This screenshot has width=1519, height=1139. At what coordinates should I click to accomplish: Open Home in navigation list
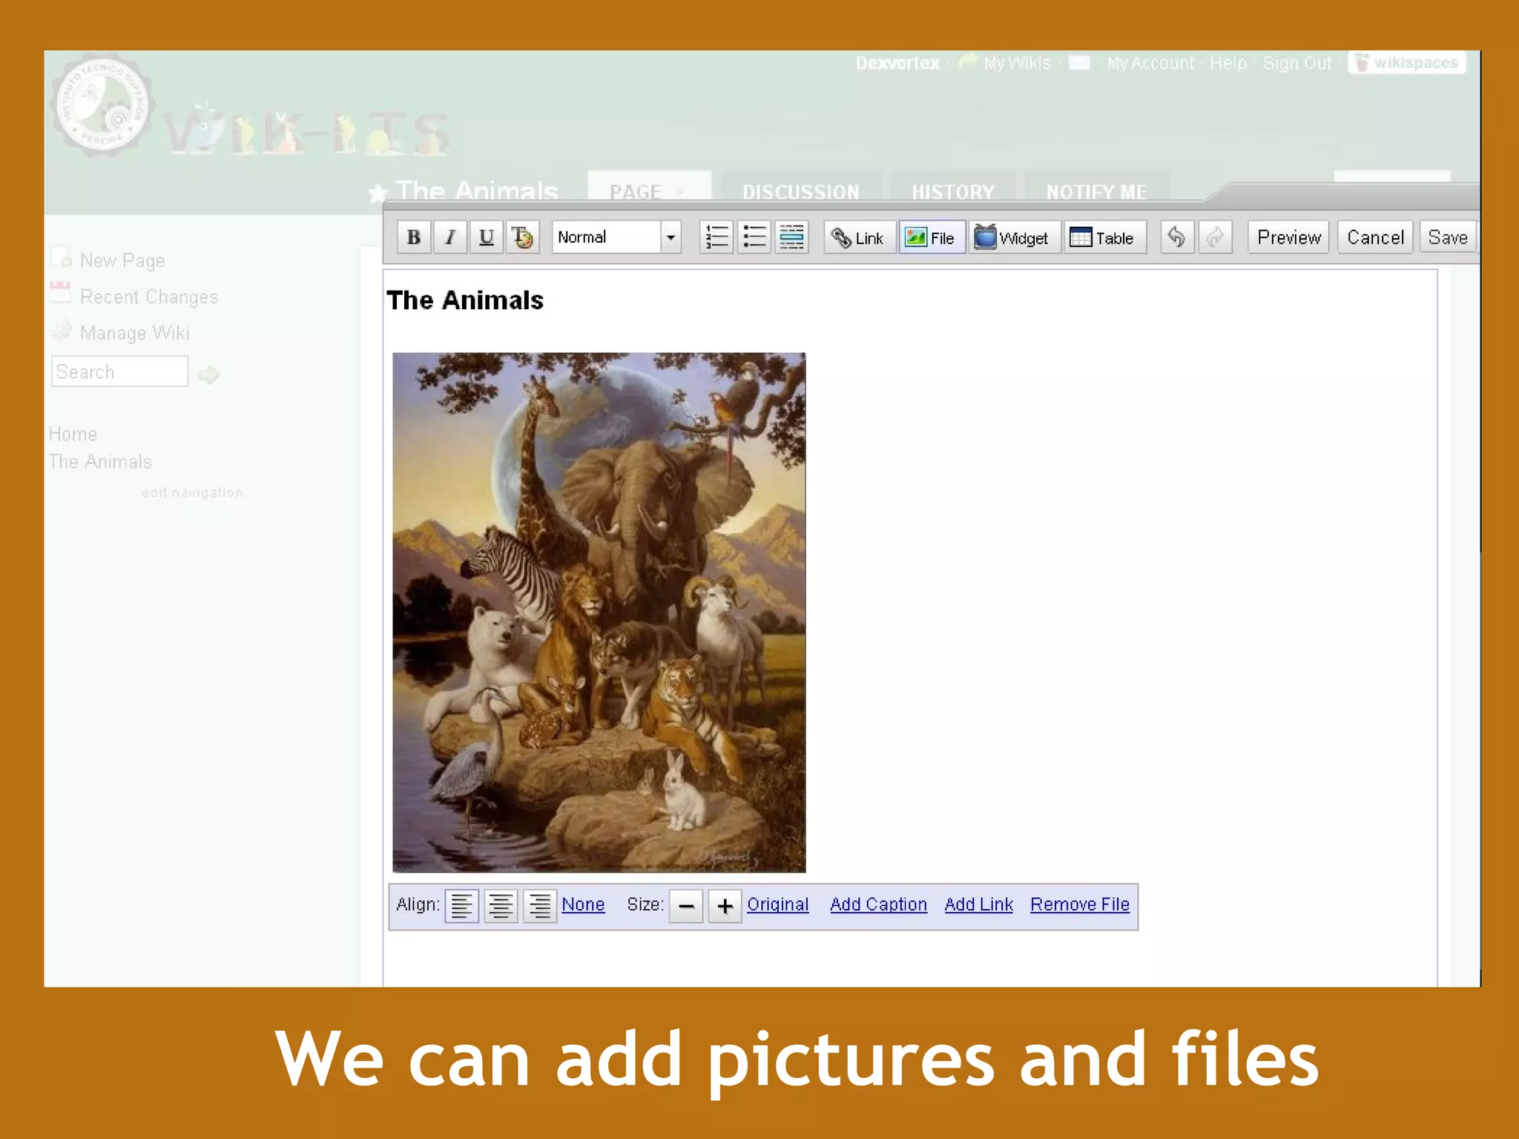(73, 434)
